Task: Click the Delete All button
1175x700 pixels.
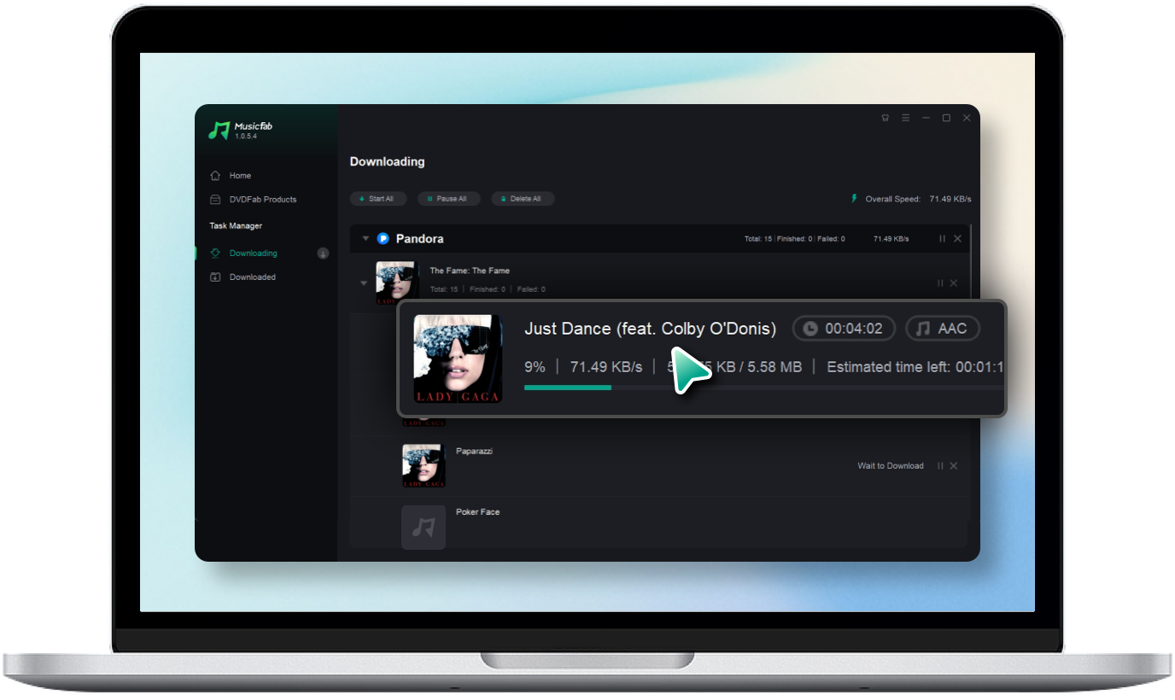Action: tap(523, 199)
